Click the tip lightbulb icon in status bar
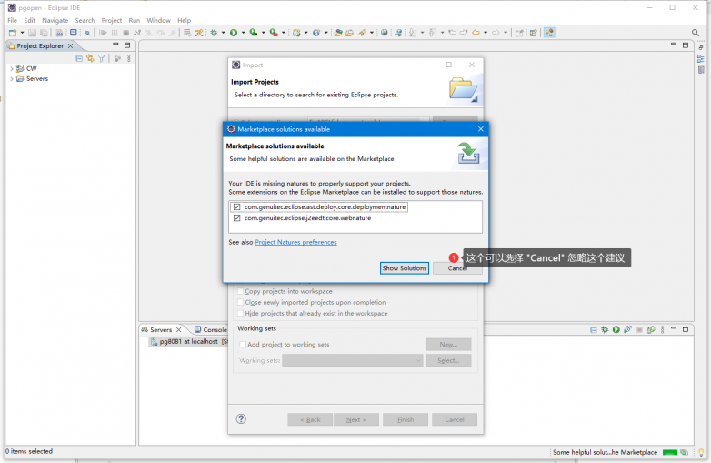Viewport: 711px width, 463px height. [x=700, y=452]
